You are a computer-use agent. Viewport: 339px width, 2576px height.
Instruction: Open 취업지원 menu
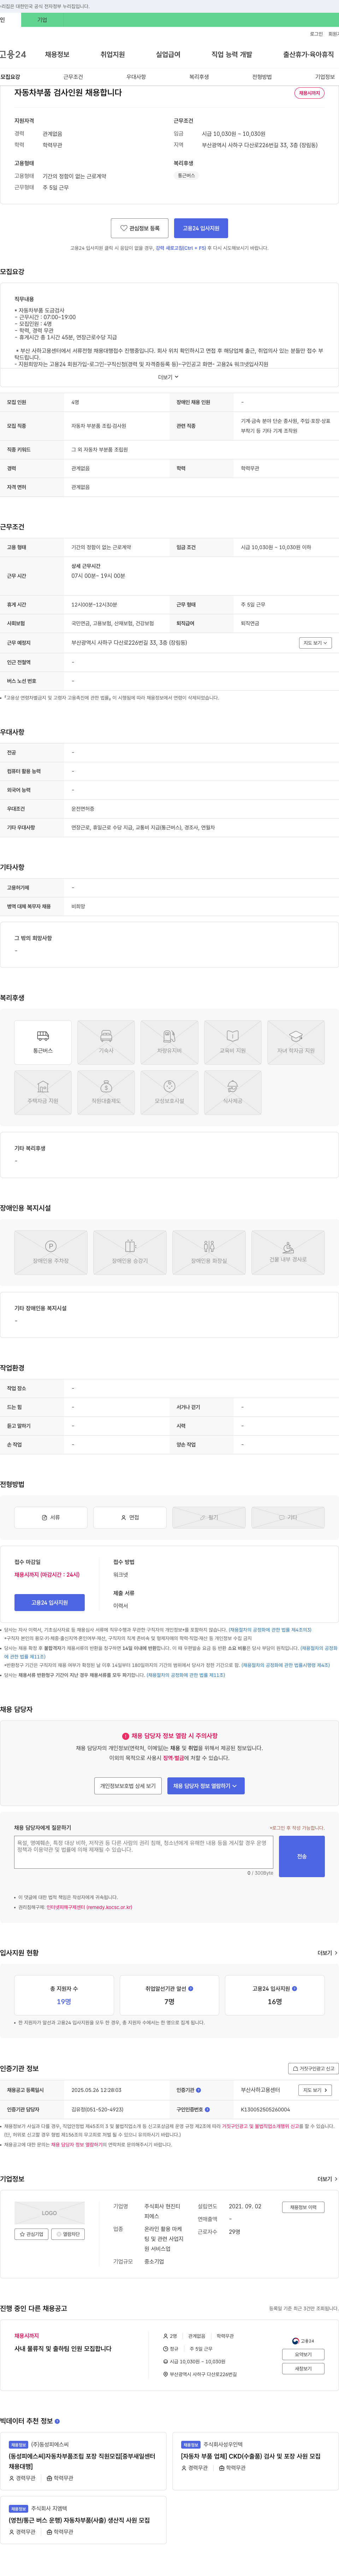113,54
